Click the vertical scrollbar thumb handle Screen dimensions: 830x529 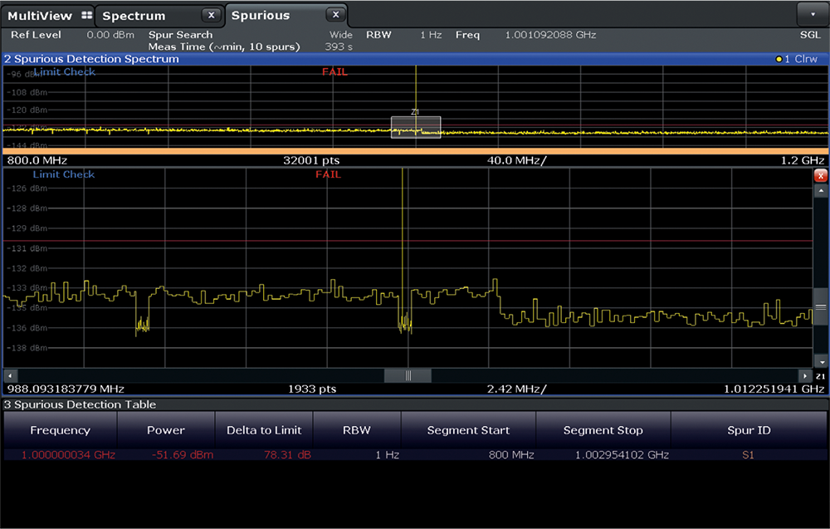pos(821,307)
